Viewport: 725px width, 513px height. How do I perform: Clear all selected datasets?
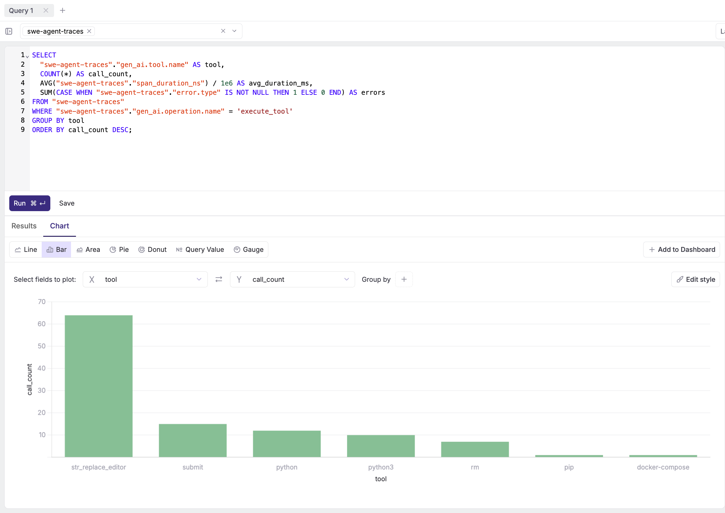pos(223,31)
